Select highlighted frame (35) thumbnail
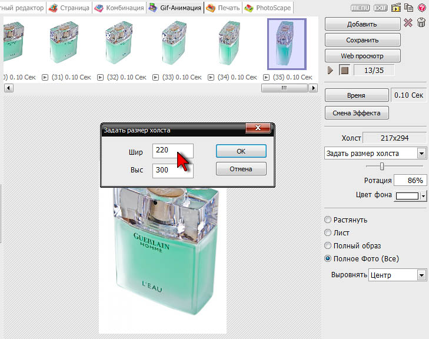 coord(287,44)
